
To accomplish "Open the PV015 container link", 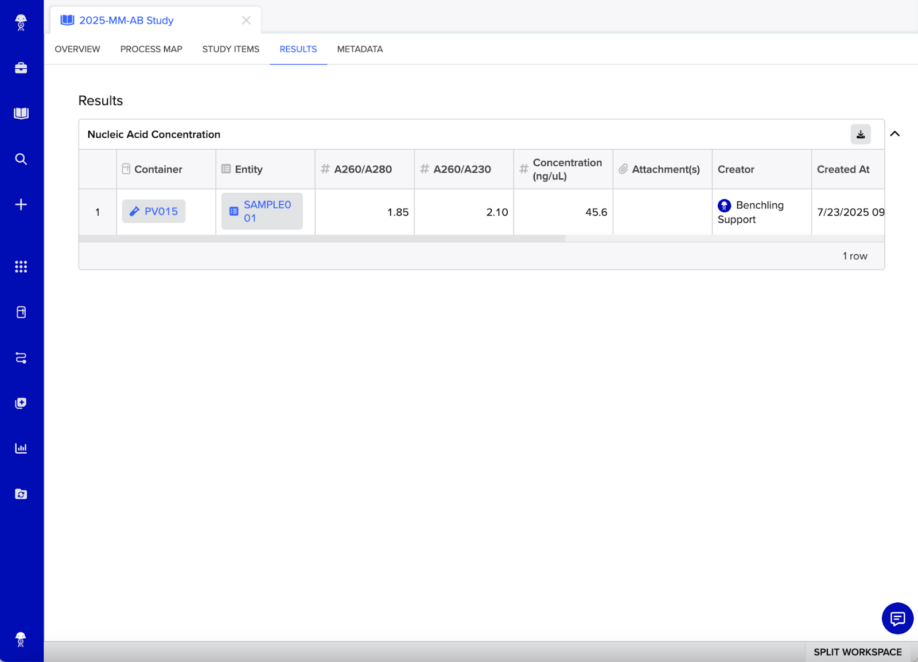I will pyautogui.click(x=154, y=212).
